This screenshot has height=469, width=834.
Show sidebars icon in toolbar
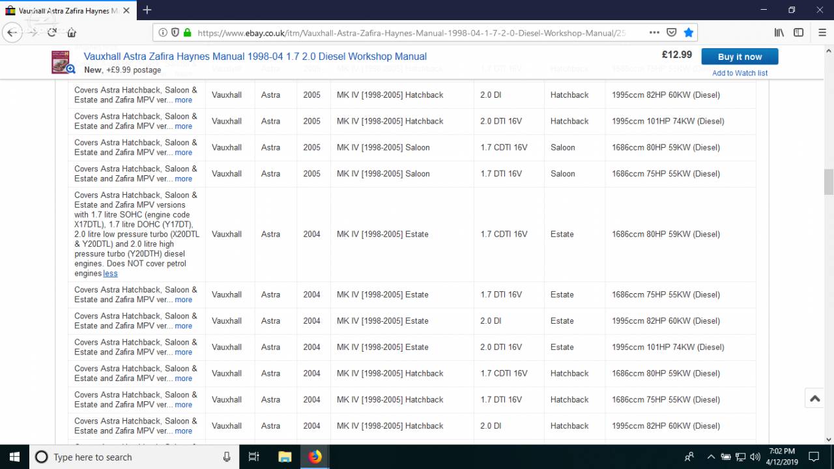[798, 33]
